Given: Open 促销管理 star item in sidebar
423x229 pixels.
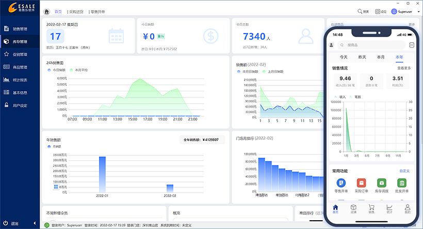Looking at the screenshot, I should click(x=20, y=54).
